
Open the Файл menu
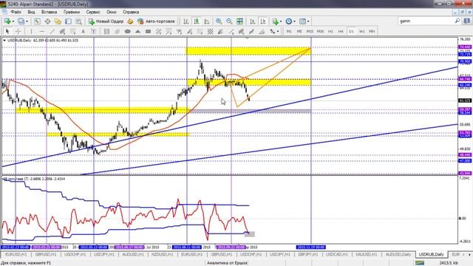click(x=16, y=12)
